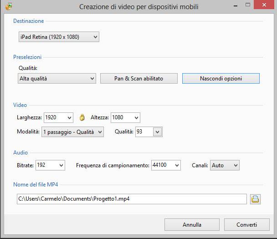Click the Nome del file MP4 heading
This screenshot has width=277, height=239.
pyautogui.click(x=36, y=185)
